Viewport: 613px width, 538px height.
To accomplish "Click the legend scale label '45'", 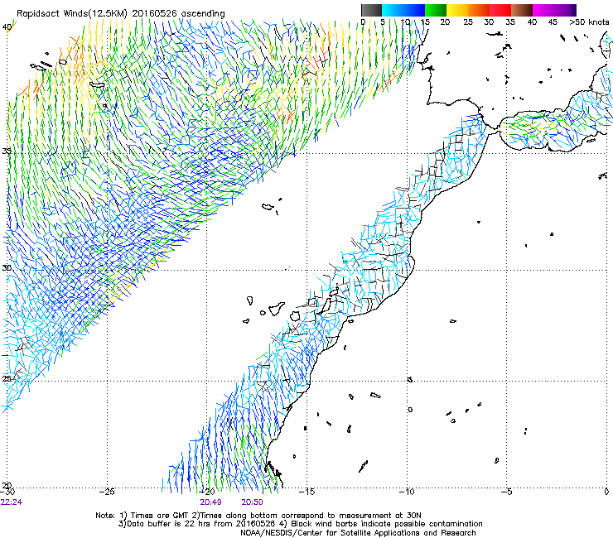I will (x=553, y=22).
